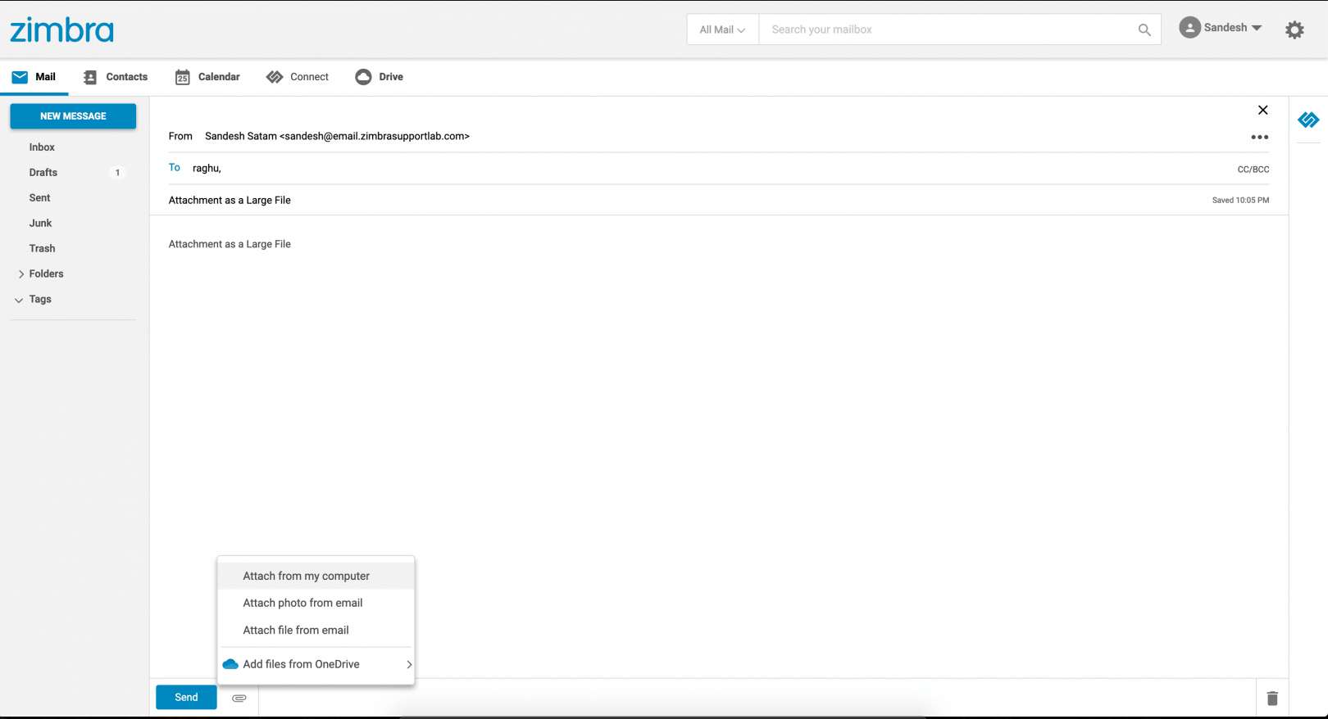Open the Trash folder
Viewport: 1328px width, 719px height.
tap(42, 249)
